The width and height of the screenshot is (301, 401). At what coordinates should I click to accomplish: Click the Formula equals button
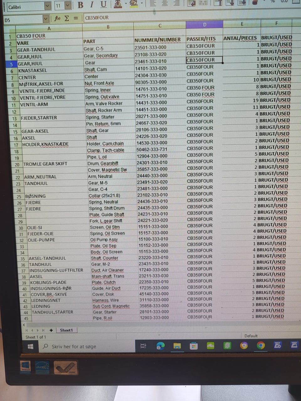click(76, 18)
